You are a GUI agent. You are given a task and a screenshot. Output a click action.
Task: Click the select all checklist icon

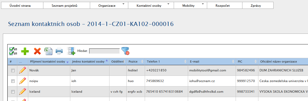(x=13, y=51)
